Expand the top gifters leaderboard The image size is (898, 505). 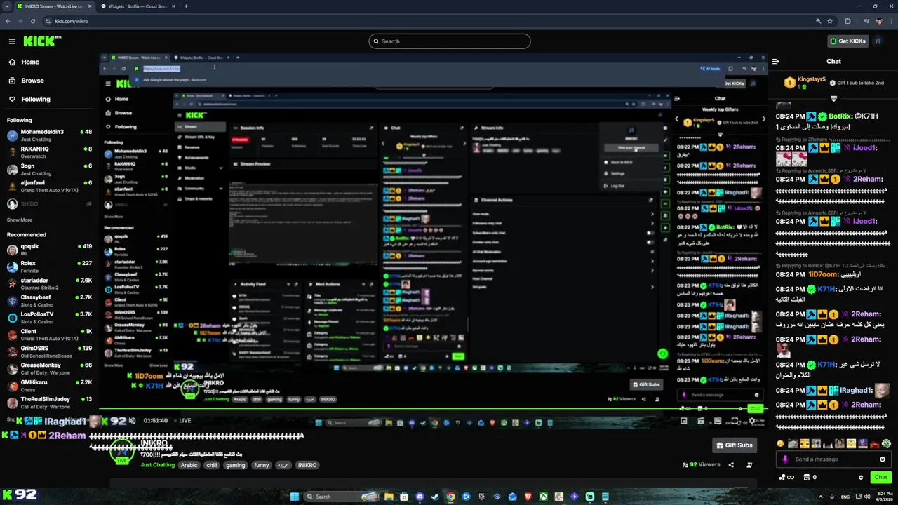pos(833,98)
